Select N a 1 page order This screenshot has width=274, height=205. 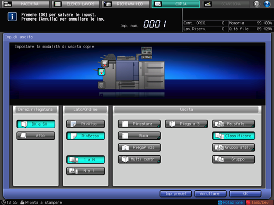[x=85, y=171]
